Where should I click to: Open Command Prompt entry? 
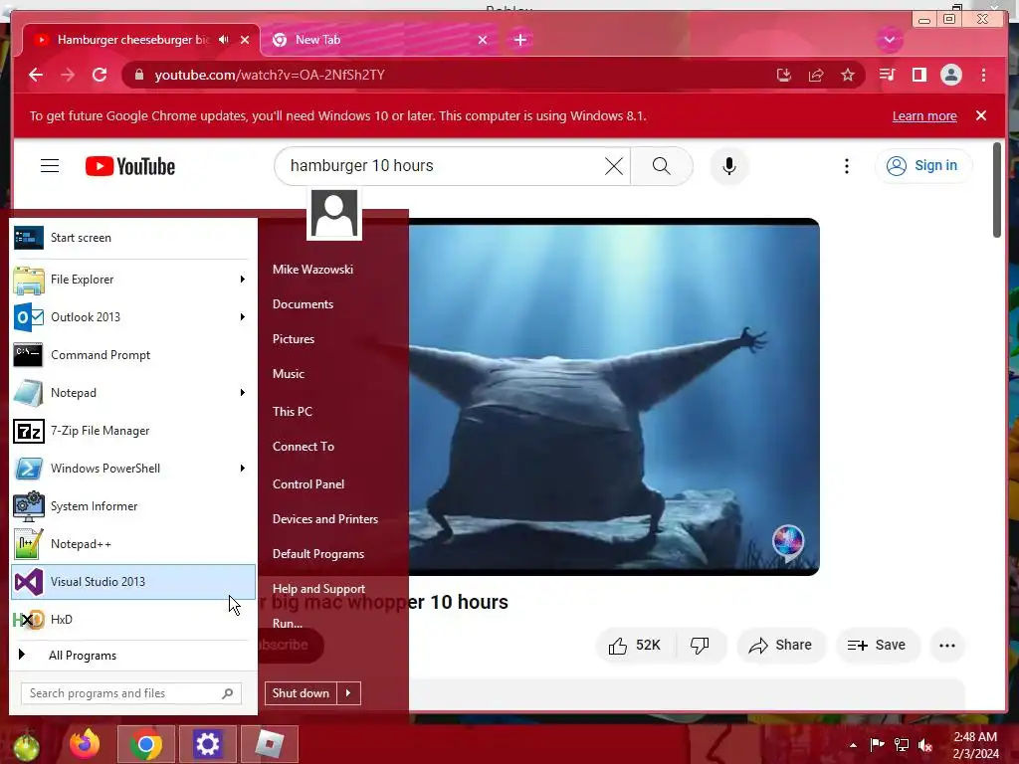click(132, 355)
